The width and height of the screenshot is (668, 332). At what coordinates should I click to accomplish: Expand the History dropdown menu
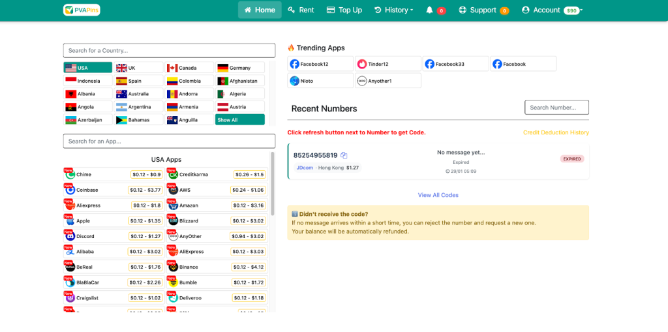click(x=394, y=10)
